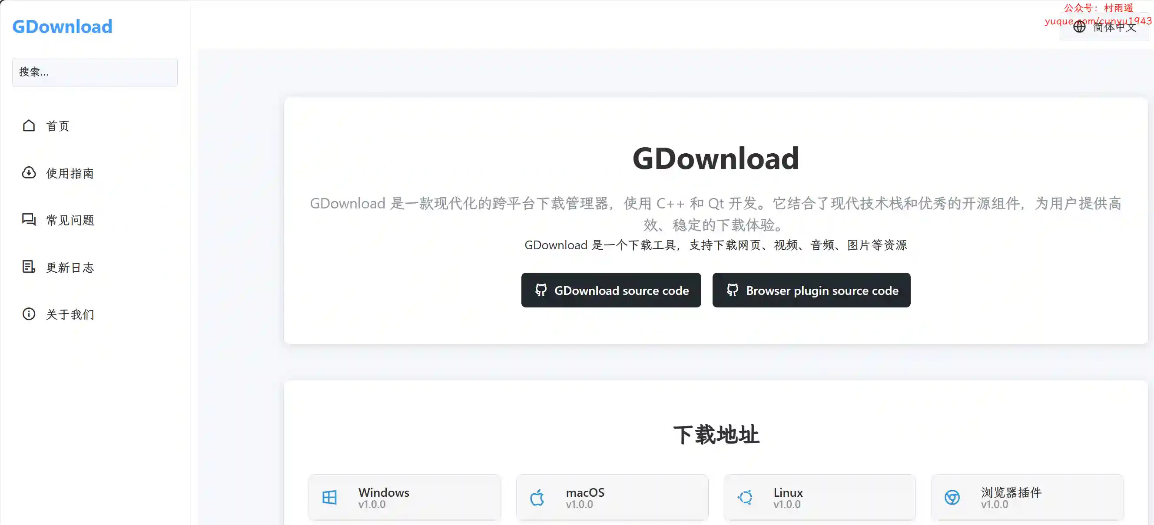Screen dimensions: 1154x525
Task: Click the chat icon beside 常见问题
Action: click(29, 220)
